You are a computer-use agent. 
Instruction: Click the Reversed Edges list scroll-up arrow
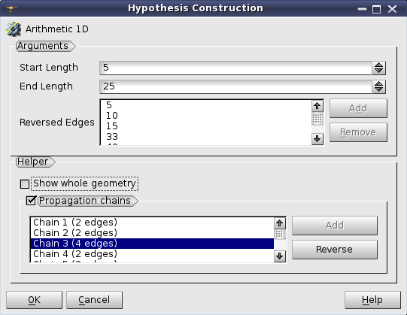(x=317, y=106)
